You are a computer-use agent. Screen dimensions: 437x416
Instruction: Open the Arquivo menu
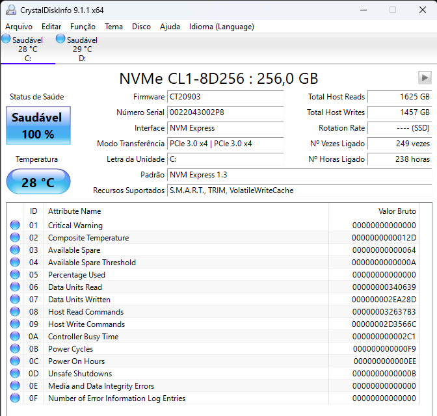point(19,27)
